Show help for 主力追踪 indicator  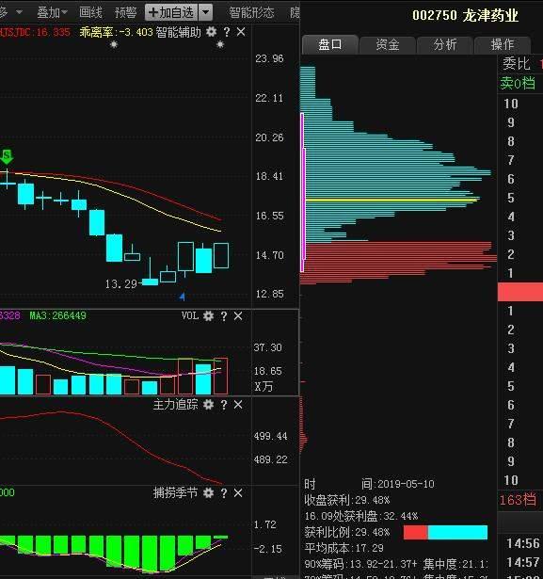tap(224, 405)
